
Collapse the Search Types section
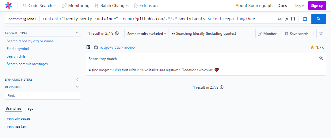click(x=77, y=33)
